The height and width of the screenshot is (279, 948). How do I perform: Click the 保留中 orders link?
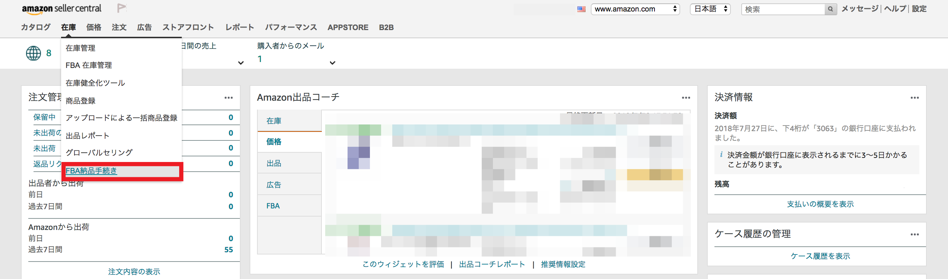(44, 117)
